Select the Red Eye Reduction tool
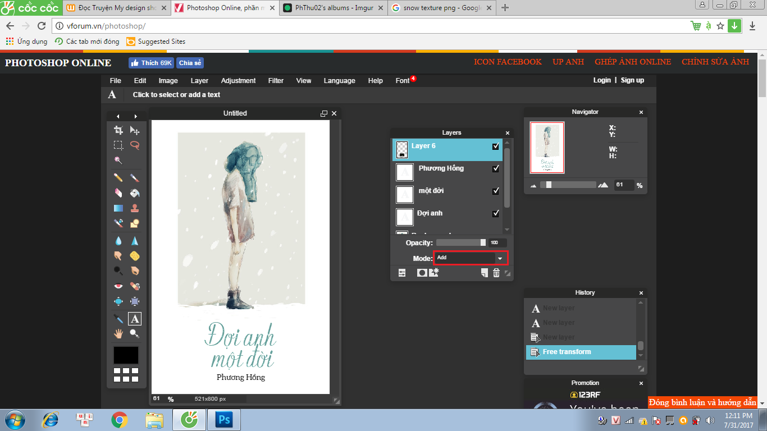 118,286
